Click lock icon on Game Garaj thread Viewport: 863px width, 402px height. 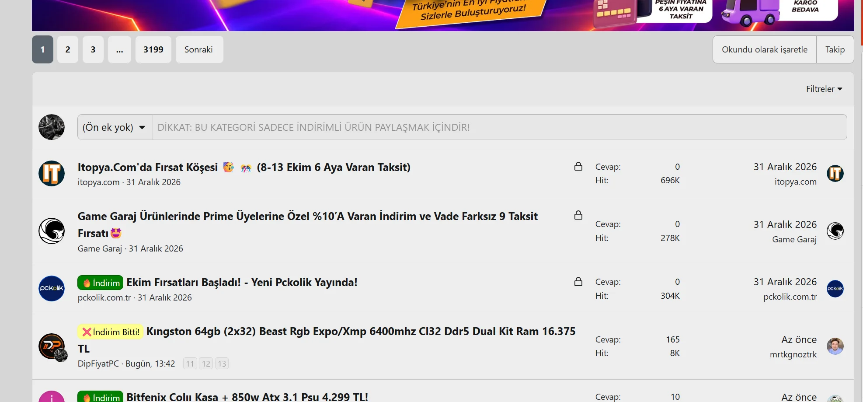click(x=578, y=215)
